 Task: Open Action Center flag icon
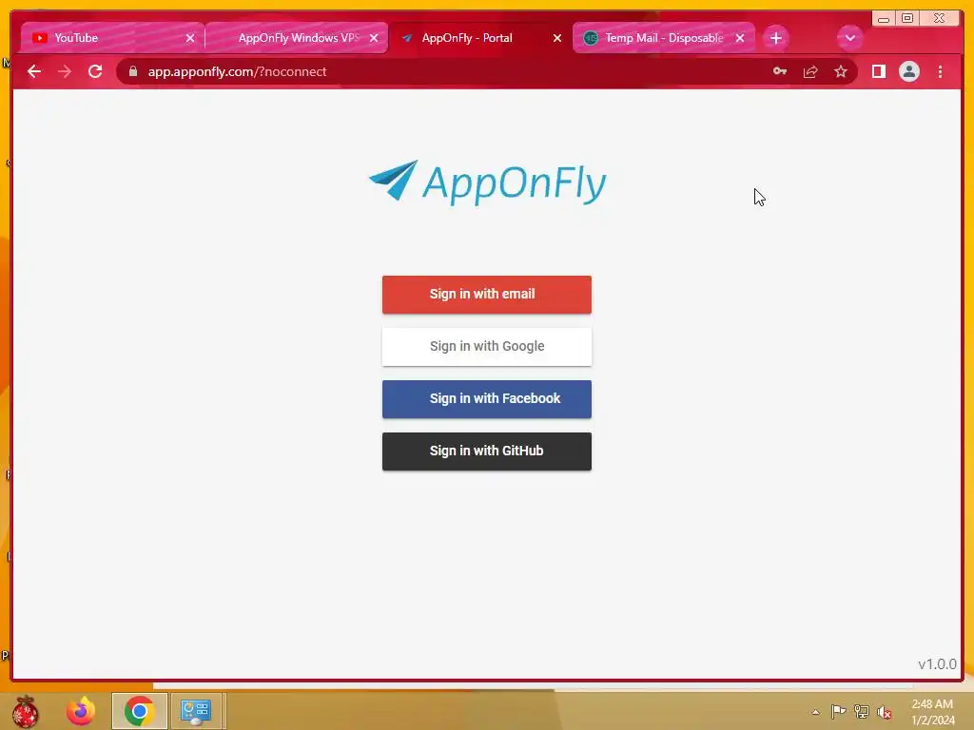838,711
